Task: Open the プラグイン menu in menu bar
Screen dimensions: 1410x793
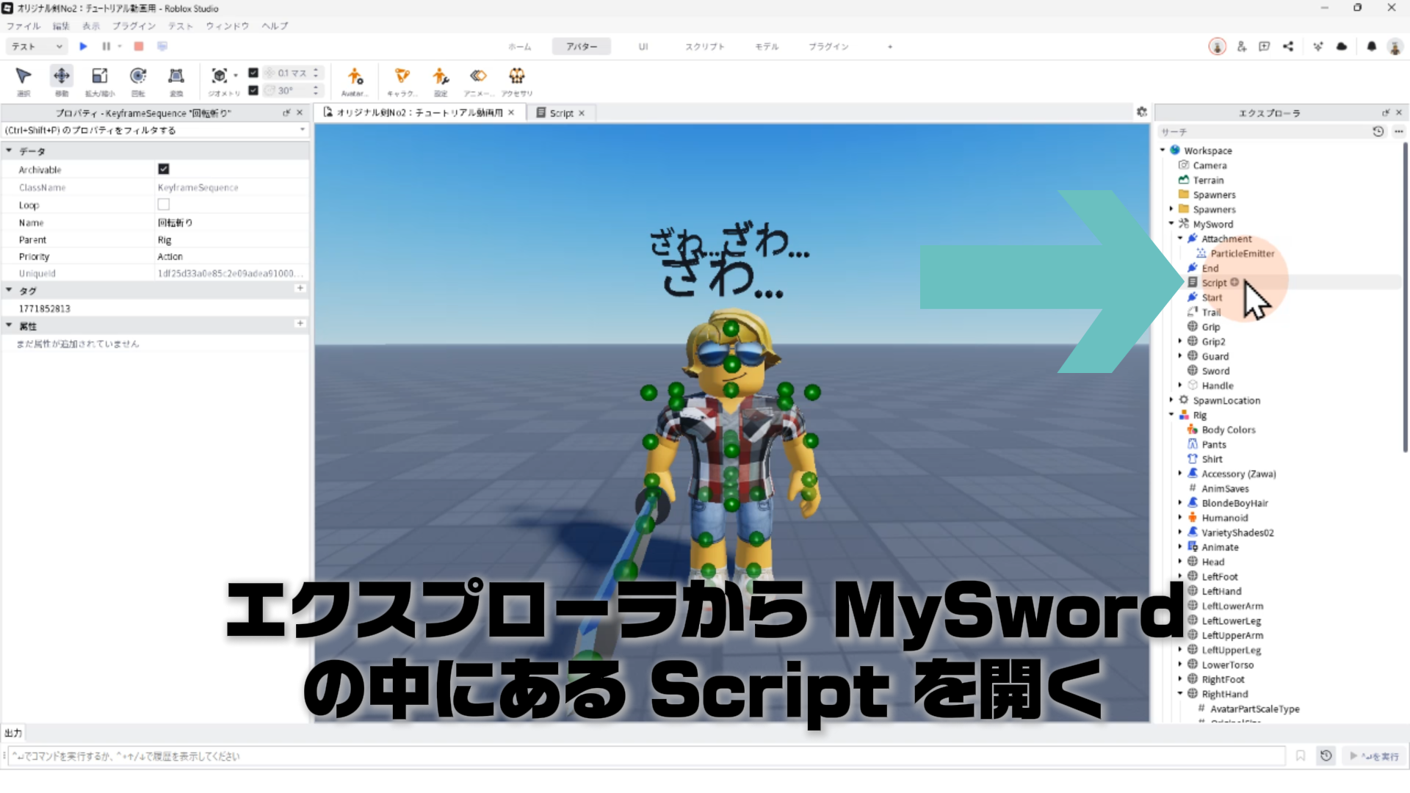Action: click(133, 26)
